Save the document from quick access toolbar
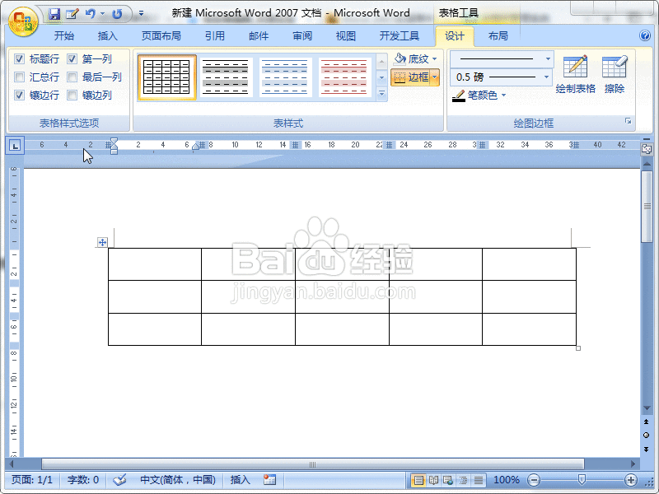659x494 pixels. pyautogui.click(x=54, y=14)
